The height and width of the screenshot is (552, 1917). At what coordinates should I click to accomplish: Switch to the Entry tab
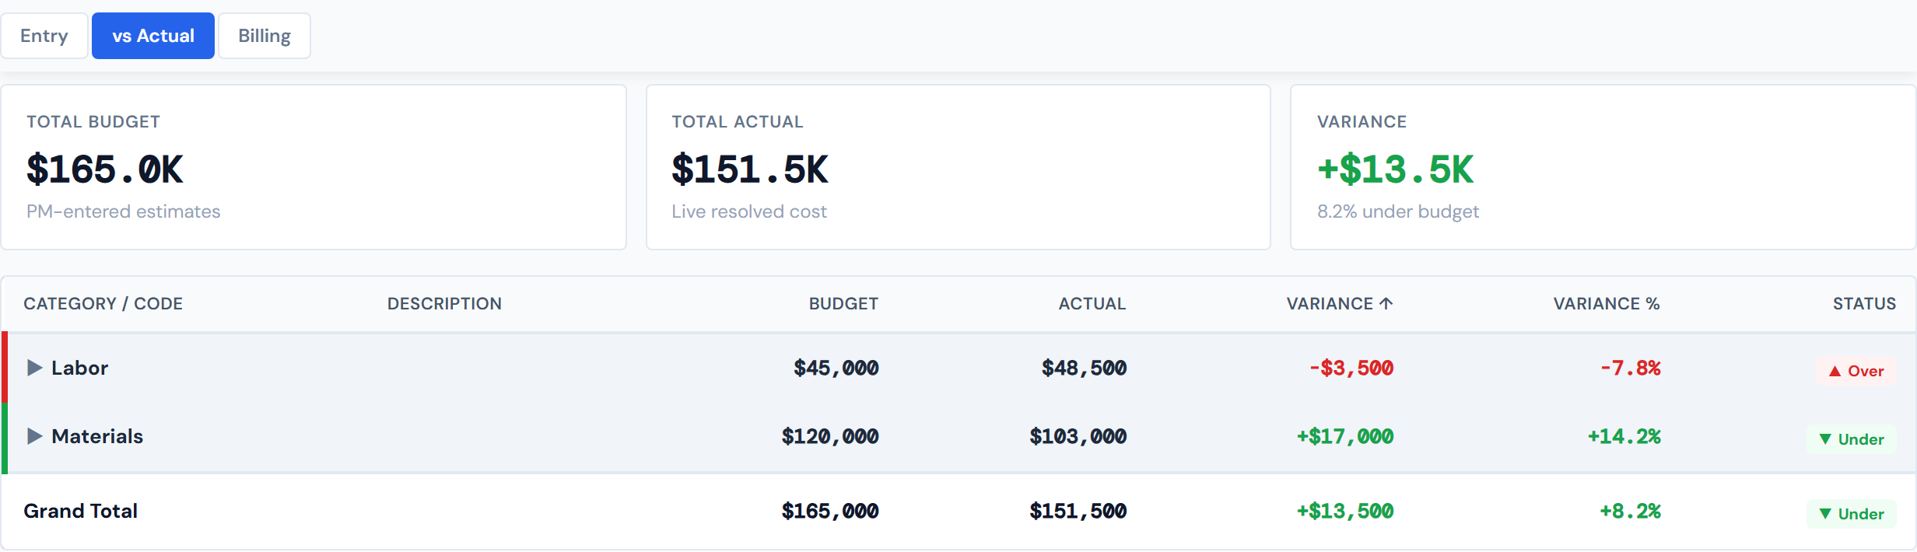(x=44, y=35)
